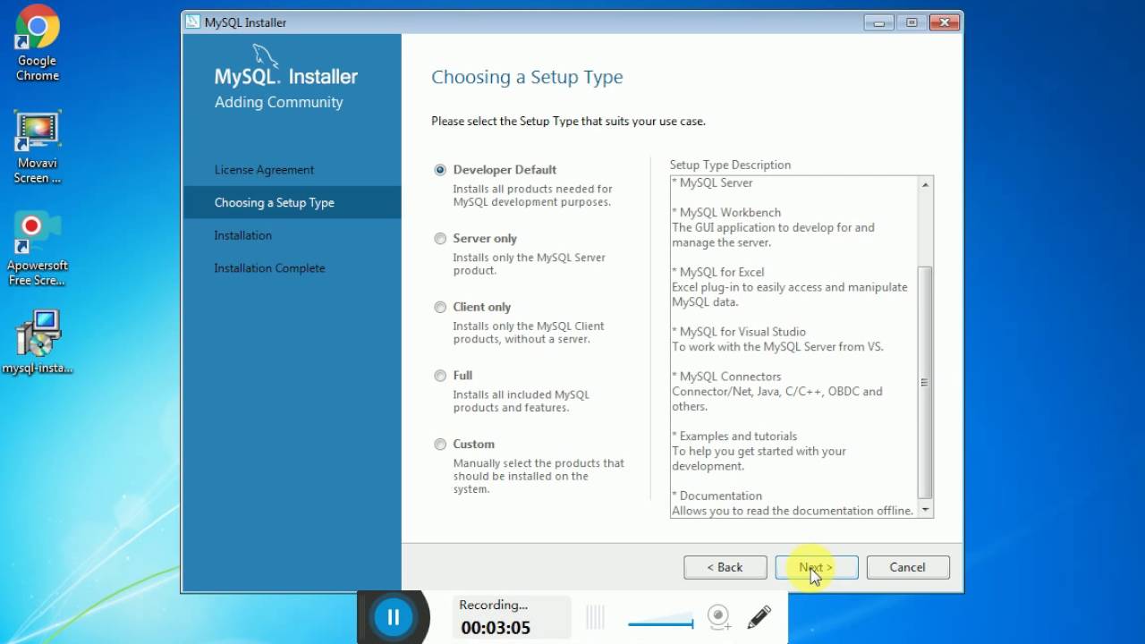Click the Next button
This screenshot has width=1145, height=644.
[817, 567]
